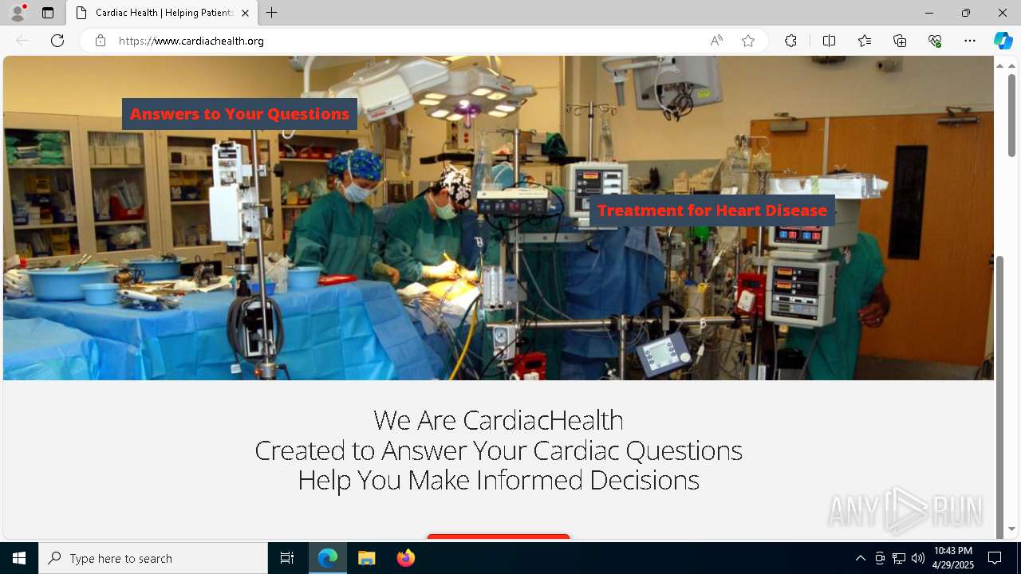Click the page scroll up arrow
The height and width of the screenshot is (574, 1021).
click(1011, 65)
